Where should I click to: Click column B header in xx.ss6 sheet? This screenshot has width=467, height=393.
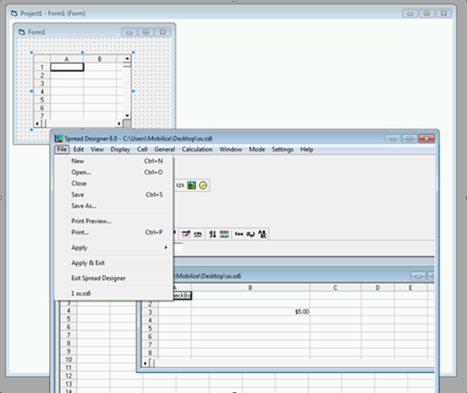click(x=250, y=288)
